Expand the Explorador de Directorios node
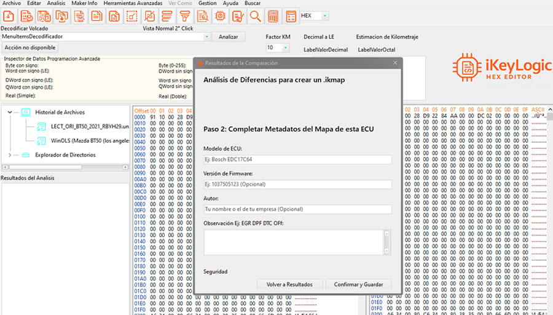This screenshot has width=553, height=315. point(10,155)
